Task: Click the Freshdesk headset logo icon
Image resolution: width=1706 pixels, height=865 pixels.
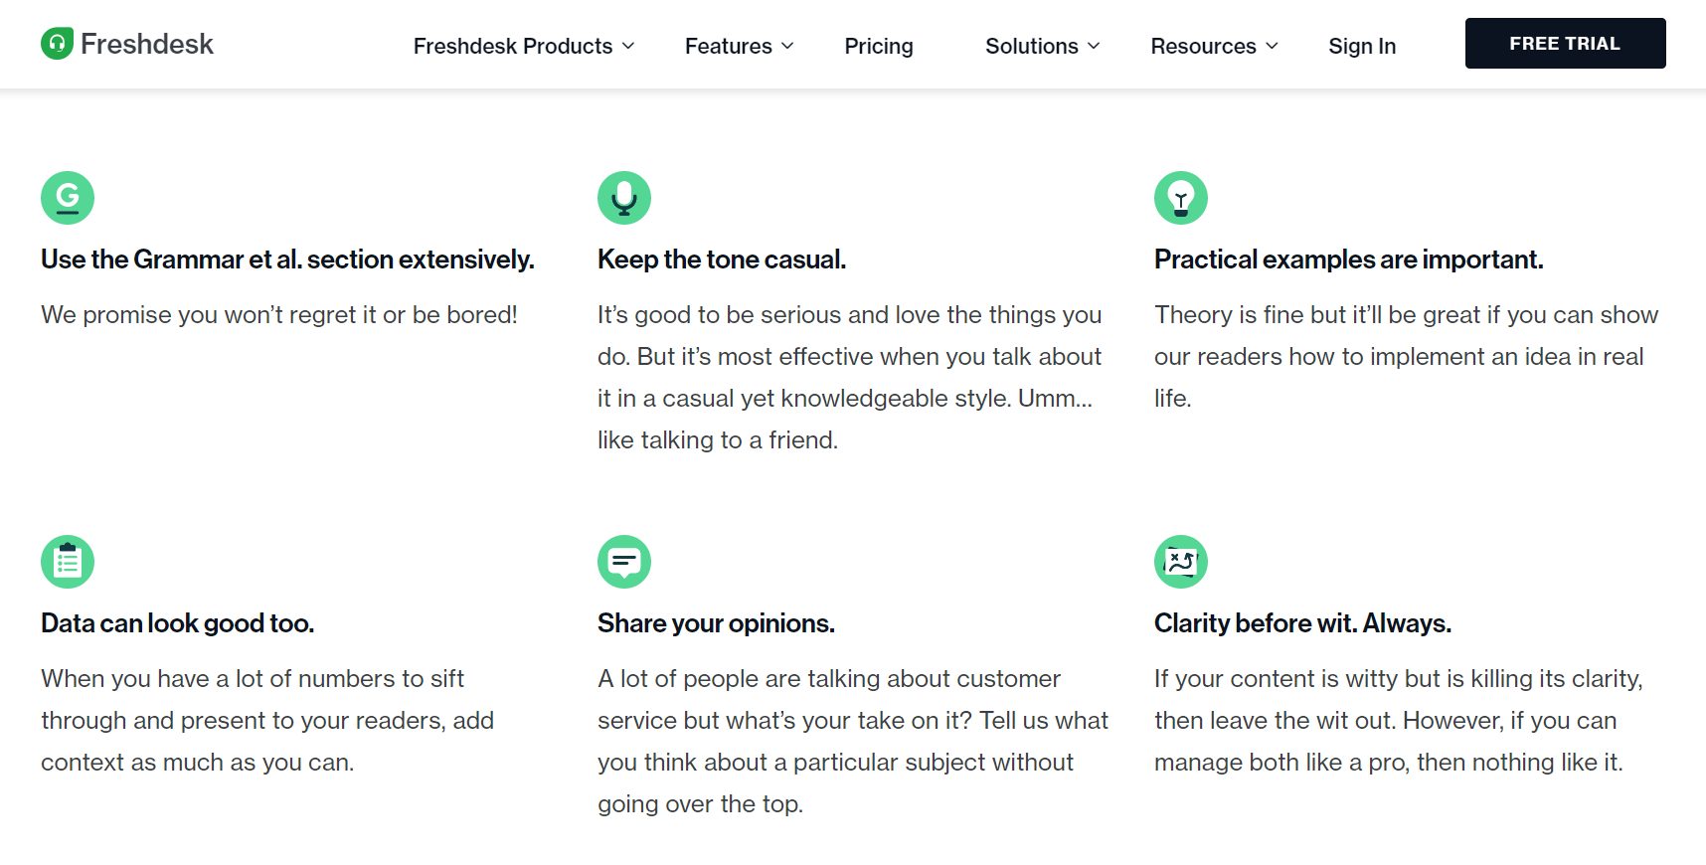Action: pos(56,43)
